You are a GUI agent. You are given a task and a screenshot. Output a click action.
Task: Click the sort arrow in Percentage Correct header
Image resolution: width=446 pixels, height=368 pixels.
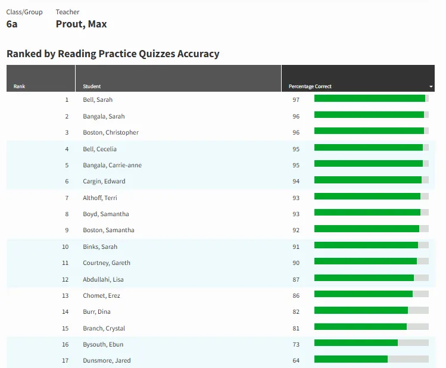[431, 86]
